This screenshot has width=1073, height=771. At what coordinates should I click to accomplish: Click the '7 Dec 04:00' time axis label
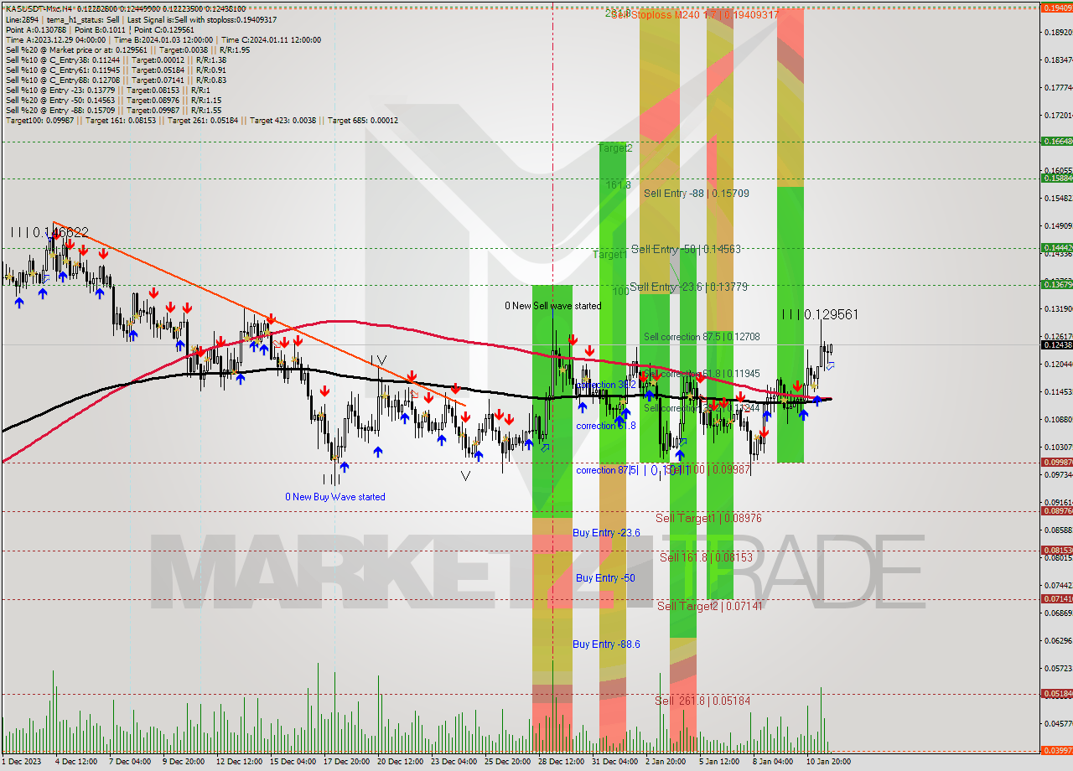pyautogui.click(x=132, y=762)
